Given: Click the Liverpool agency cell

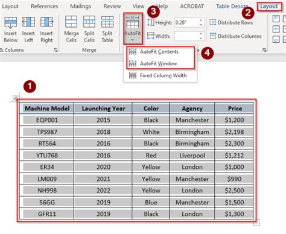Looking at the screenshot, I should click(192, 155).
